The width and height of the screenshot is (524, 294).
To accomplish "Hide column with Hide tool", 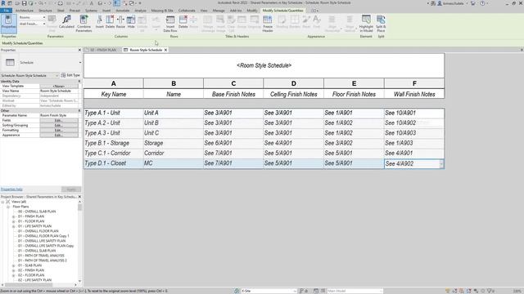I will point(131,22).
